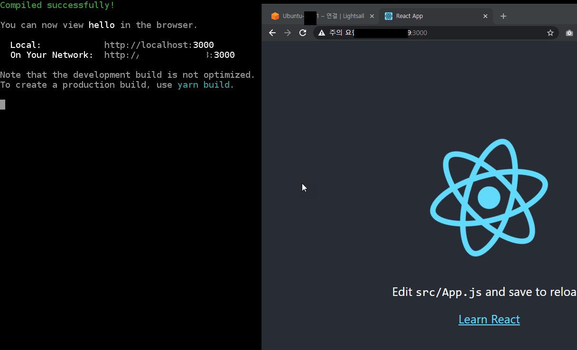Focus the browser address bar
Viewport: 577px width, 350px height.
coord(436,33)
